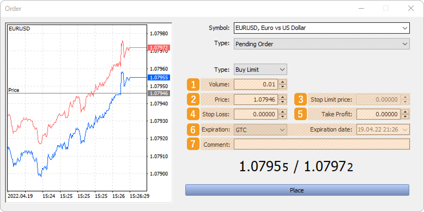Click the 1.07980 axis price label
This screenshot has height=212, width=424.
click(x=159, y=34)
